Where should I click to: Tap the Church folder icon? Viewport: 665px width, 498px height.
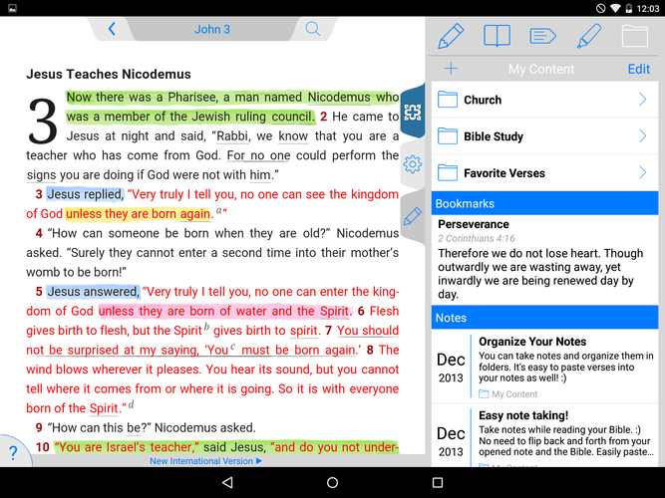pyautogui.click(x=448, y=100)
